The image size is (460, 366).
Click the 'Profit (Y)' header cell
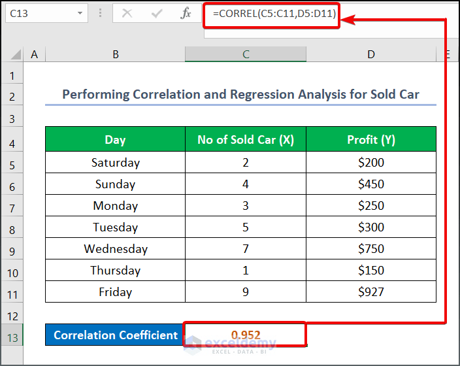click(371, 139)
